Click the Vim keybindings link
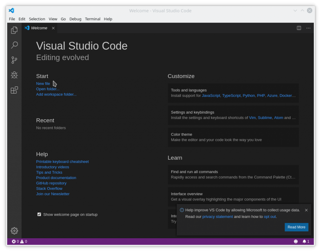The image size is (321, 252). [x=252, y=118]
